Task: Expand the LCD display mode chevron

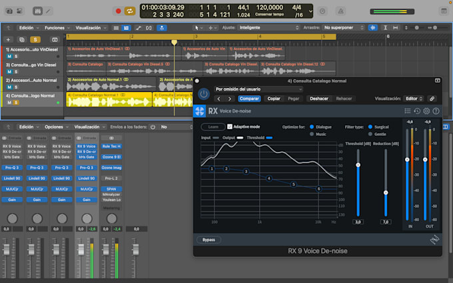Action: click(x=310, y=11)
